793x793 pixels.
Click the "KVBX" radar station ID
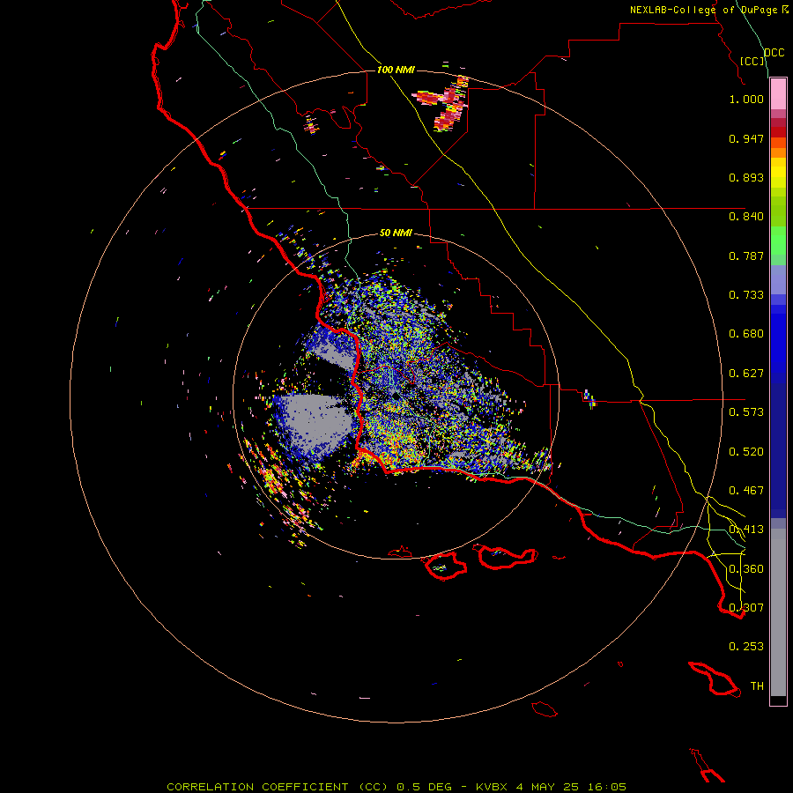tap(491, 787)
